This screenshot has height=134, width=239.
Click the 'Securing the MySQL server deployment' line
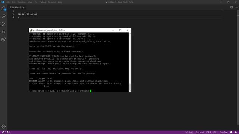tap(52, 46)
